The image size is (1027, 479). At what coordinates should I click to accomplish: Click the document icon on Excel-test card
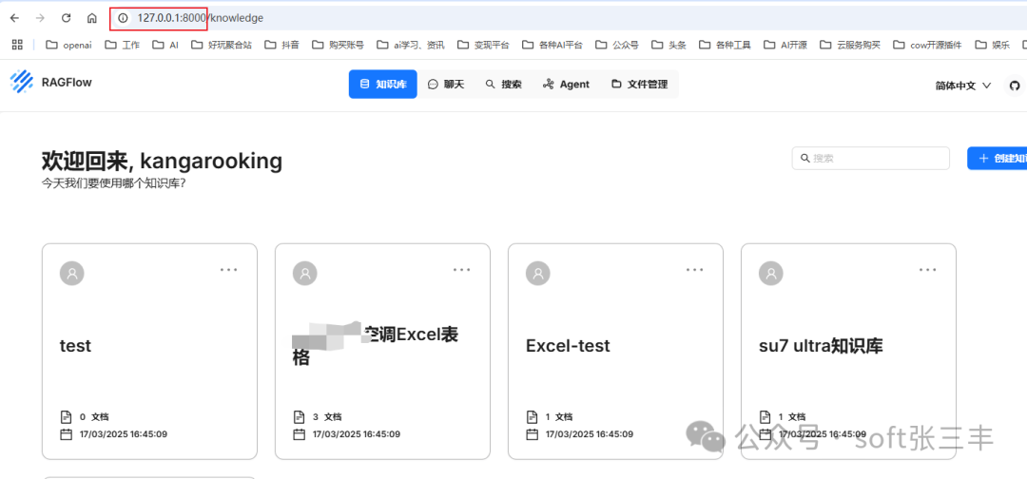532,417
